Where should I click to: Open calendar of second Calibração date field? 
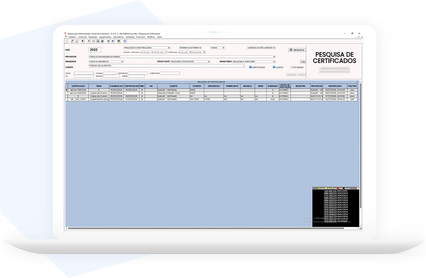[x=166, y=52]
